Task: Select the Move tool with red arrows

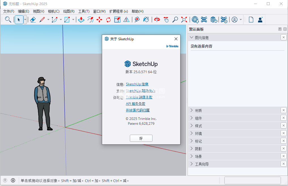Action: [x=99, y=20]
